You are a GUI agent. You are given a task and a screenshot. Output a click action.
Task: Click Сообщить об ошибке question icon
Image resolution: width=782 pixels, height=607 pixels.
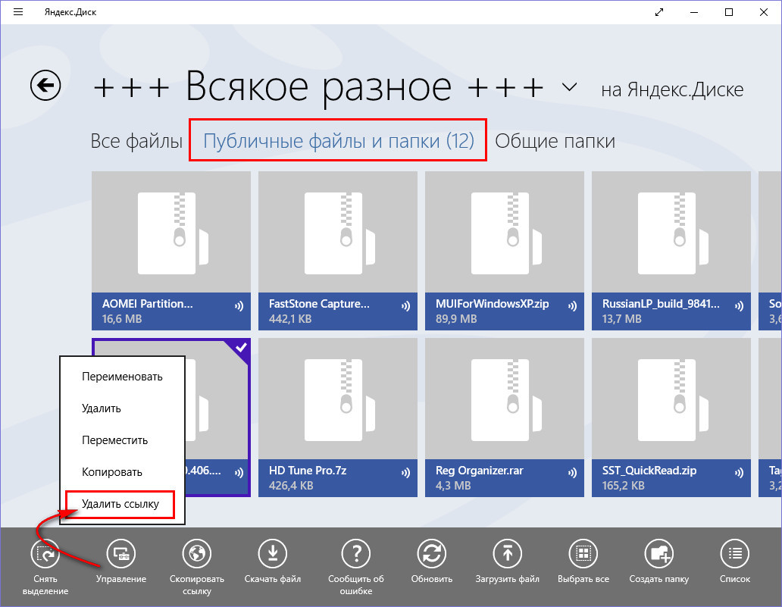click(356, 554)
